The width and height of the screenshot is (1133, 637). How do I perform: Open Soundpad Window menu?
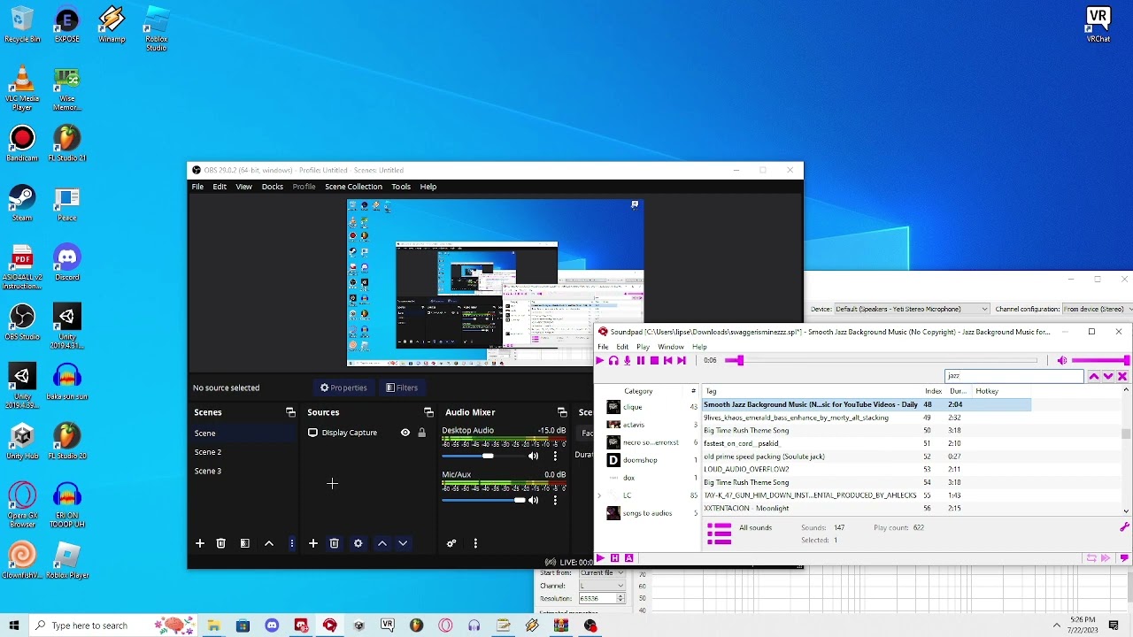pyautogui.click(x=671, y=347)
